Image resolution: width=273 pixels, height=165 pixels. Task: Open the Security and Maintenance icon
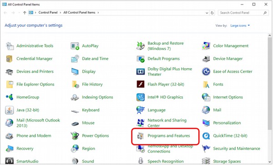point(206,149)
